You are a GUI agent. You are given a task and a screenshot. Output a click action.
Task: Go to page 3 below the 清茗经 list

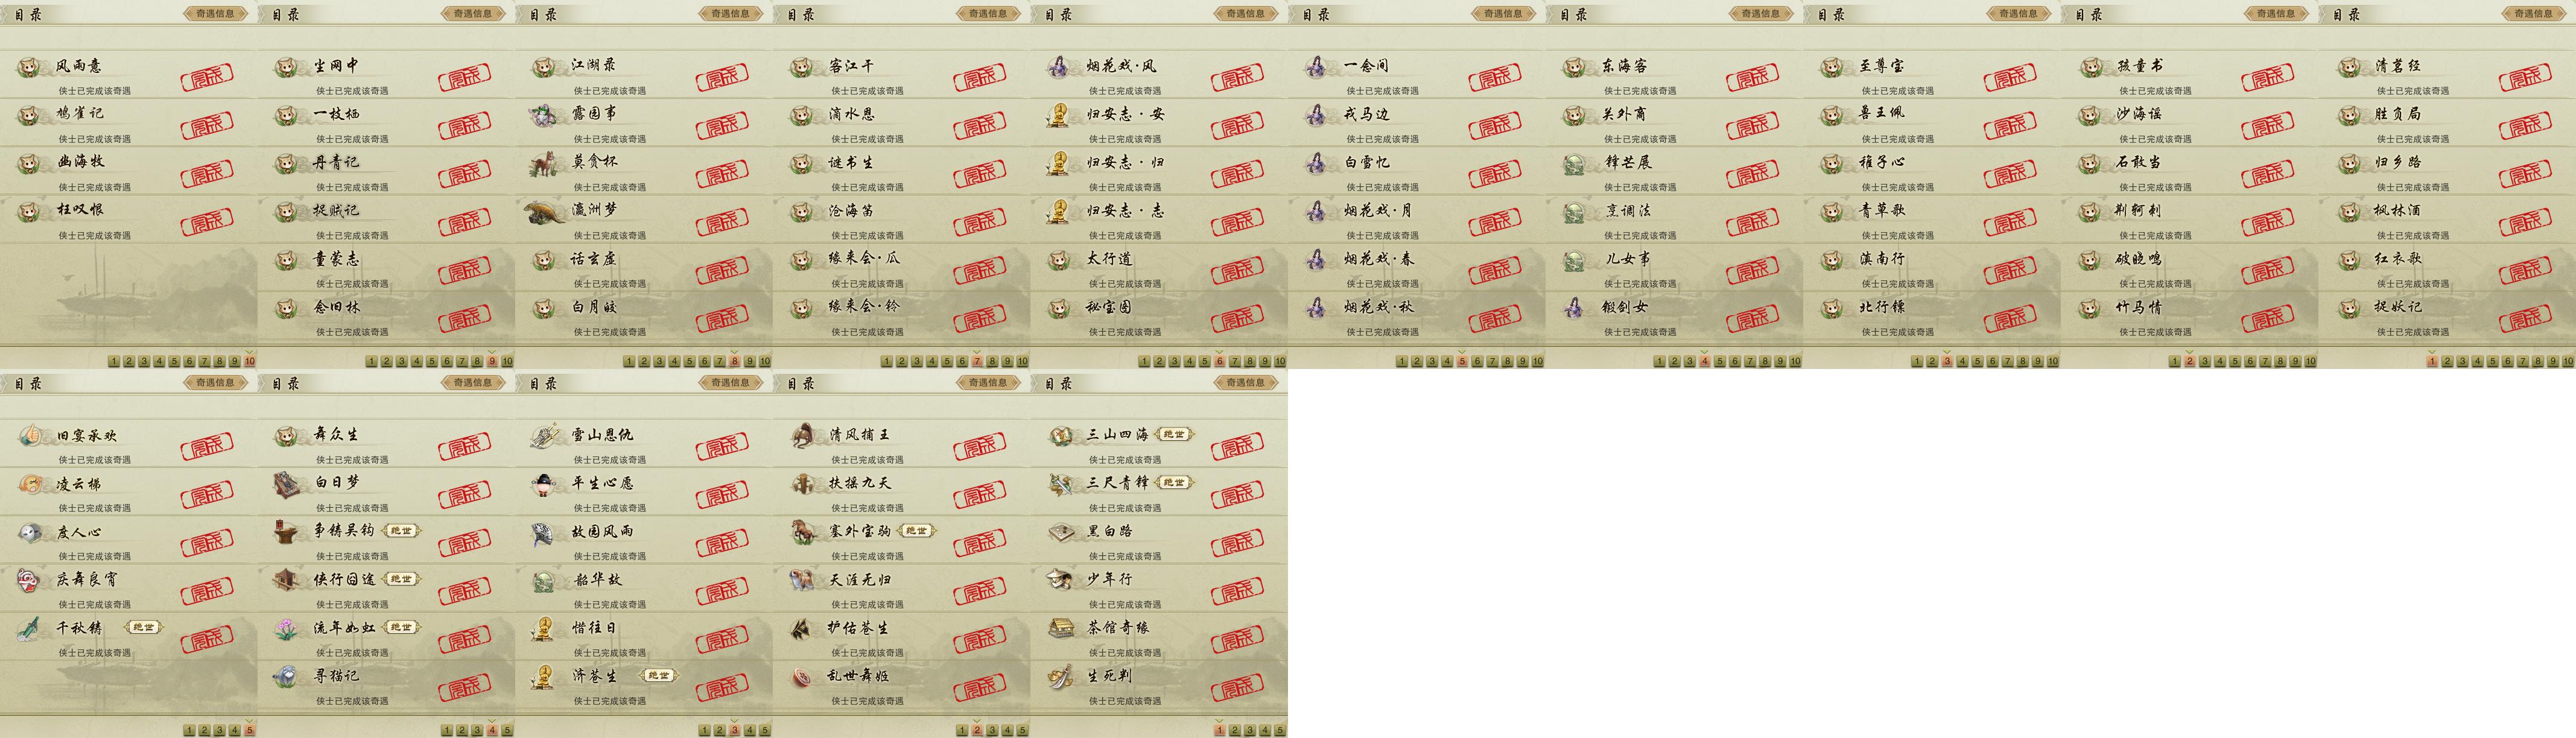click(2462, 361)
